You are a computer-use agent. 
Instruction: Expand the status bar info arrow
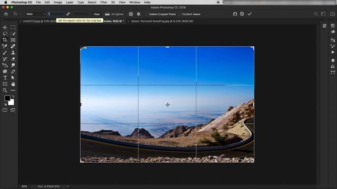tap(68, 186)
